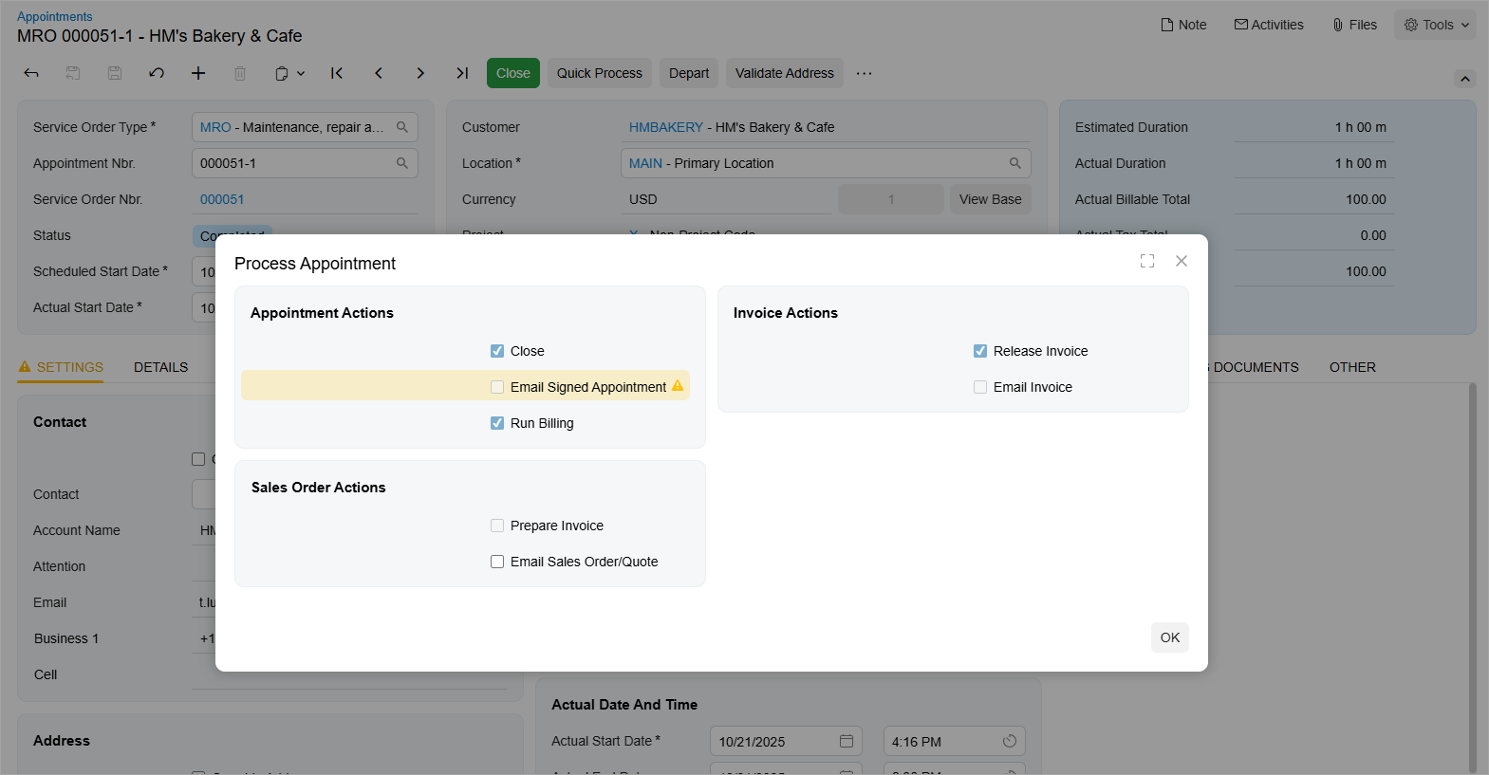Switch to the OTHER tab
This screenshot has height=775, width=1489.
1352,367
